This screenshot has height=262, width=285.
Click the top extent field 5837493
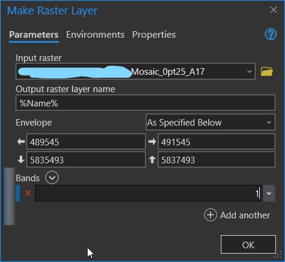click(217, 159)
